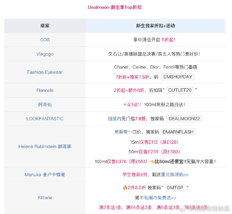
Task: Click the DMARNFLASH code box
Action: coord(178,132)
